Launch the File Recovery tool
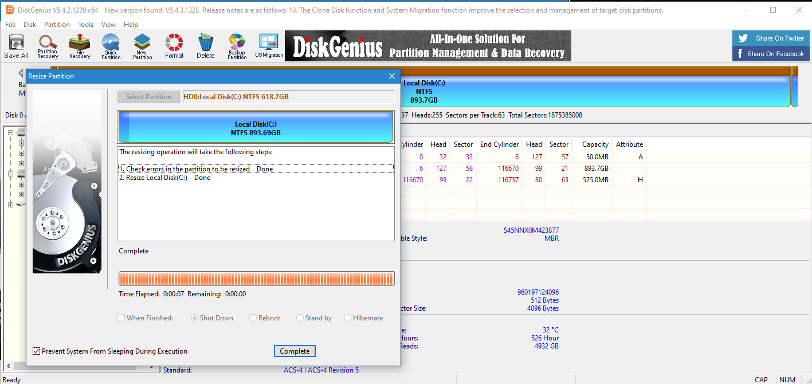This screenshot has width=812, height=384. coord(80,46)
